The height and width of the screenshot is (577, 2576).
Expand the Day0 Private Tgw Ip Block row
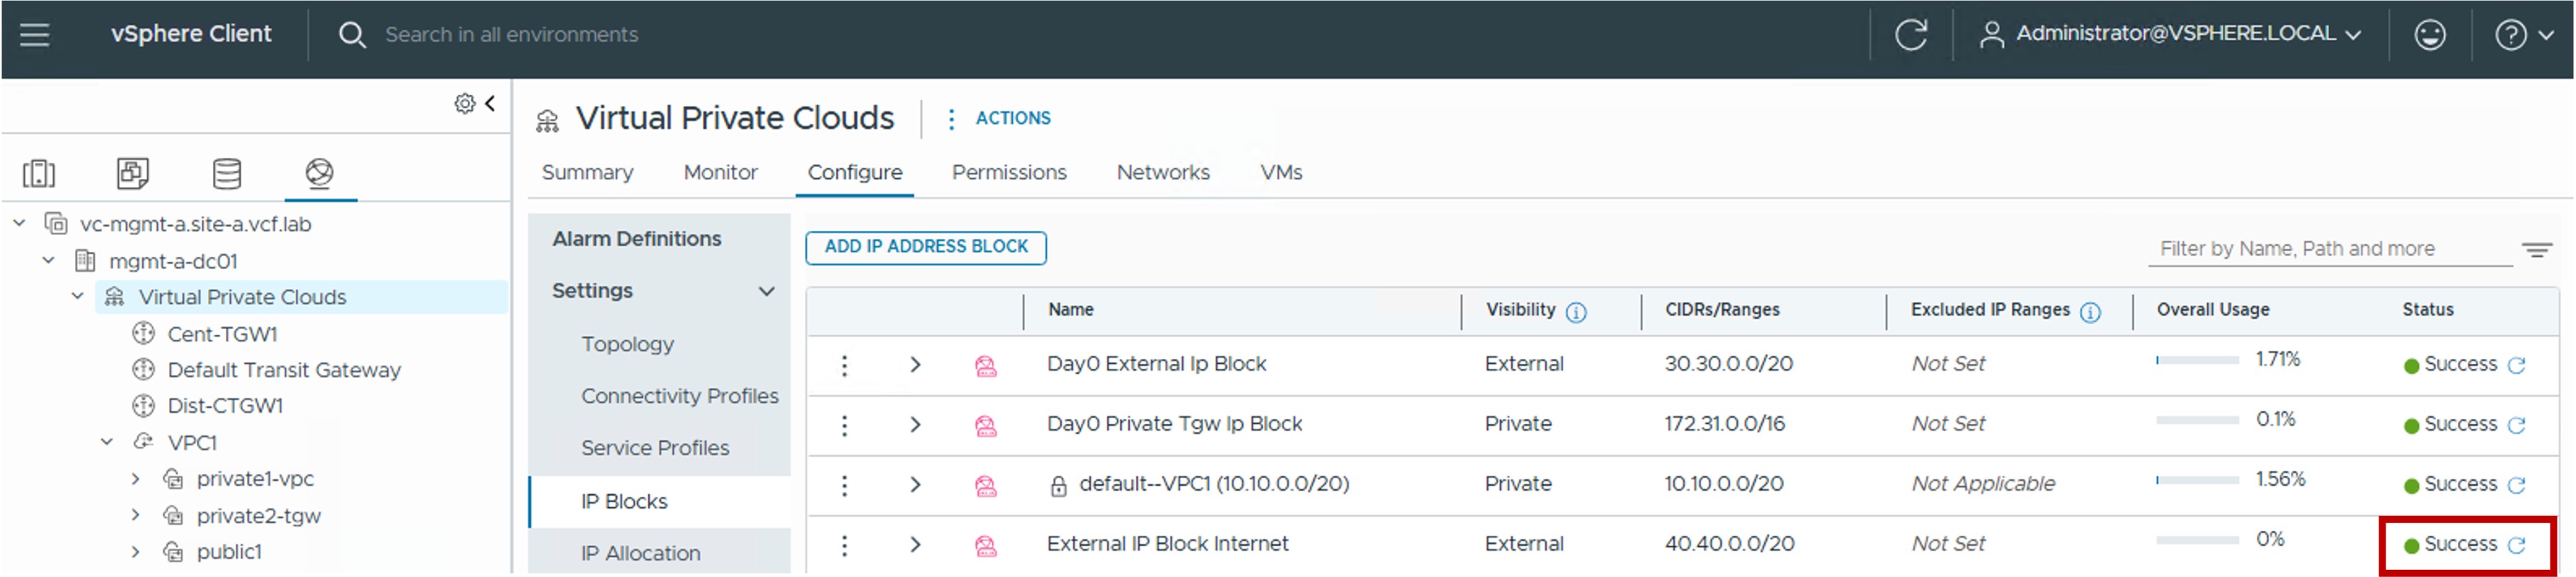click(915, 425)
